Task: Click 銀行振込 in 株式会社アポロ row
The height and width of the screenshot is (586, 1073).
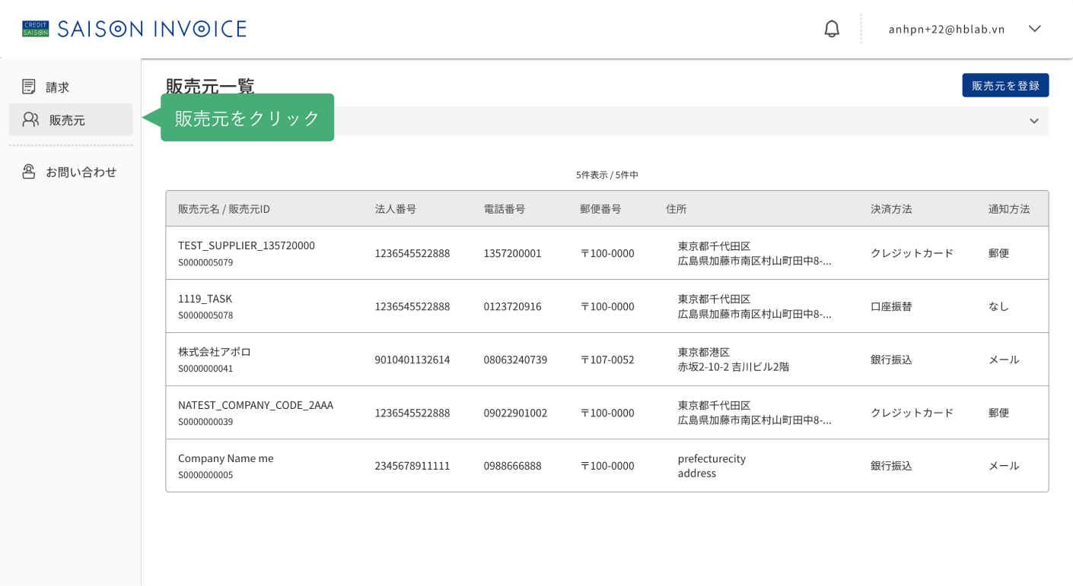Action: click(891, 360)
